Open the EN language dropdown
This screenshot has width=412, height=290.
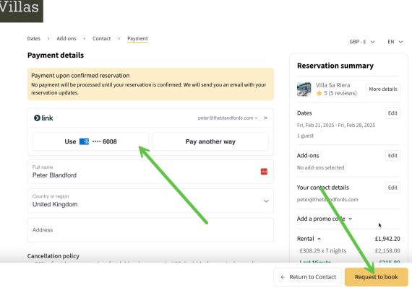(x=395, y=42)
